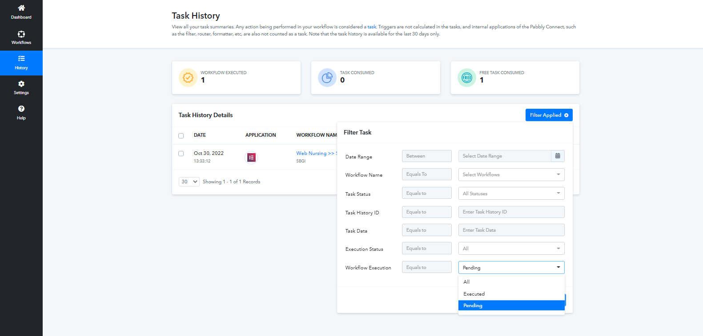Click the Select Date Range field

tap(505, 156)
